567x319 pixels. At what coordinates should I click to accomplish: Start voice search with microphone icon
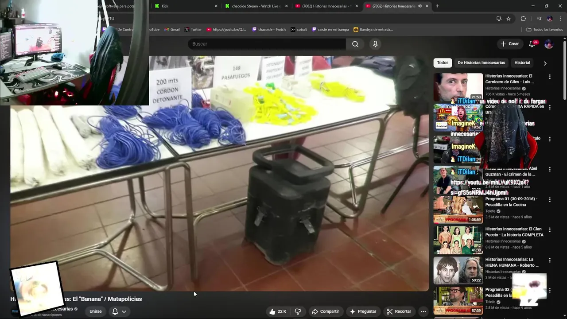click(x=375, y=44)
